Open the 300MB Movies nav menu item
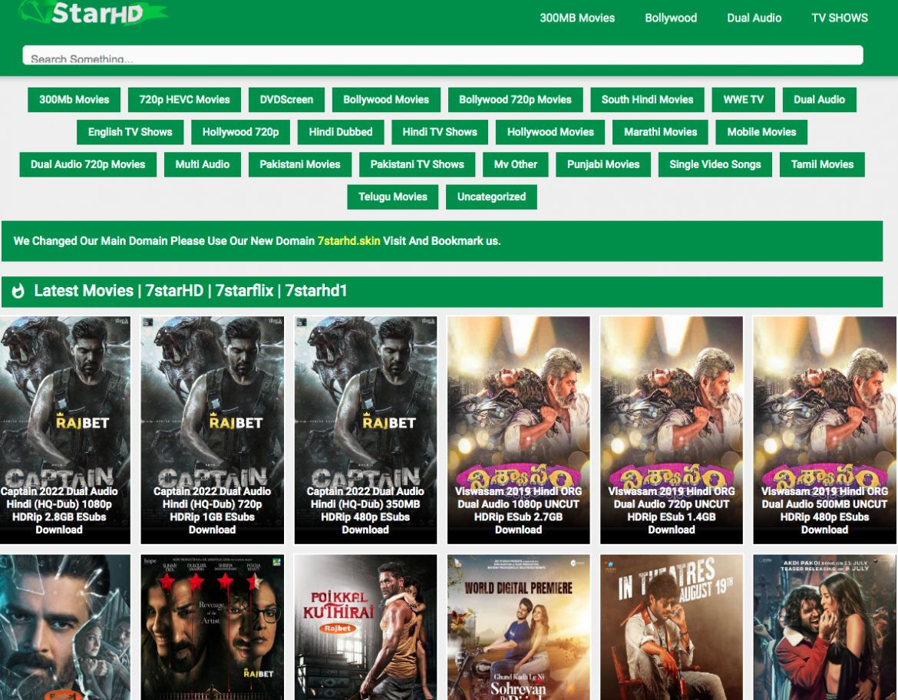The width and height of the screenshot is (898, 700). coord(576,18)
